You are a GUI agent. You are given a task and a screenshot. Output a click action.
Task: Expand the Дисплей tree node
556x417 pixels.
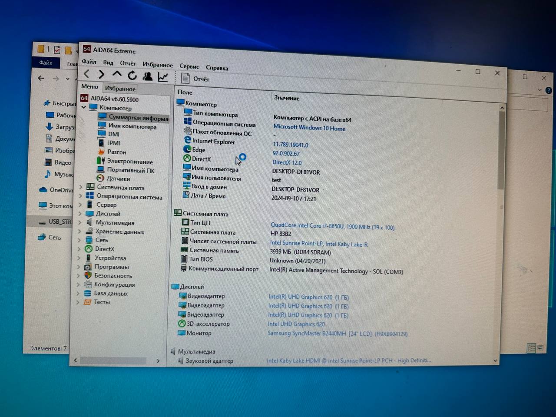(x=80, y=213)
